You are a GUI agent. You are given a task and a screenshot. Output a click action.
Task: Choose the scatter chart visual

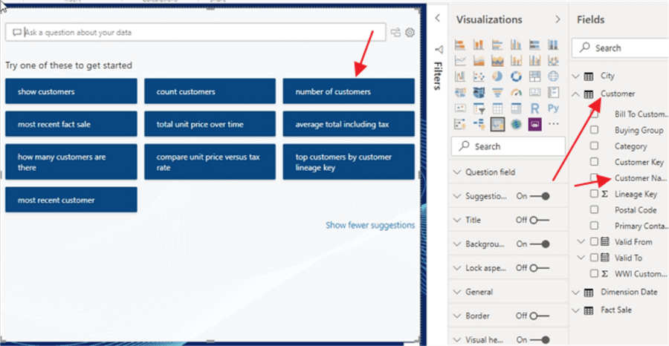[479, 76]
